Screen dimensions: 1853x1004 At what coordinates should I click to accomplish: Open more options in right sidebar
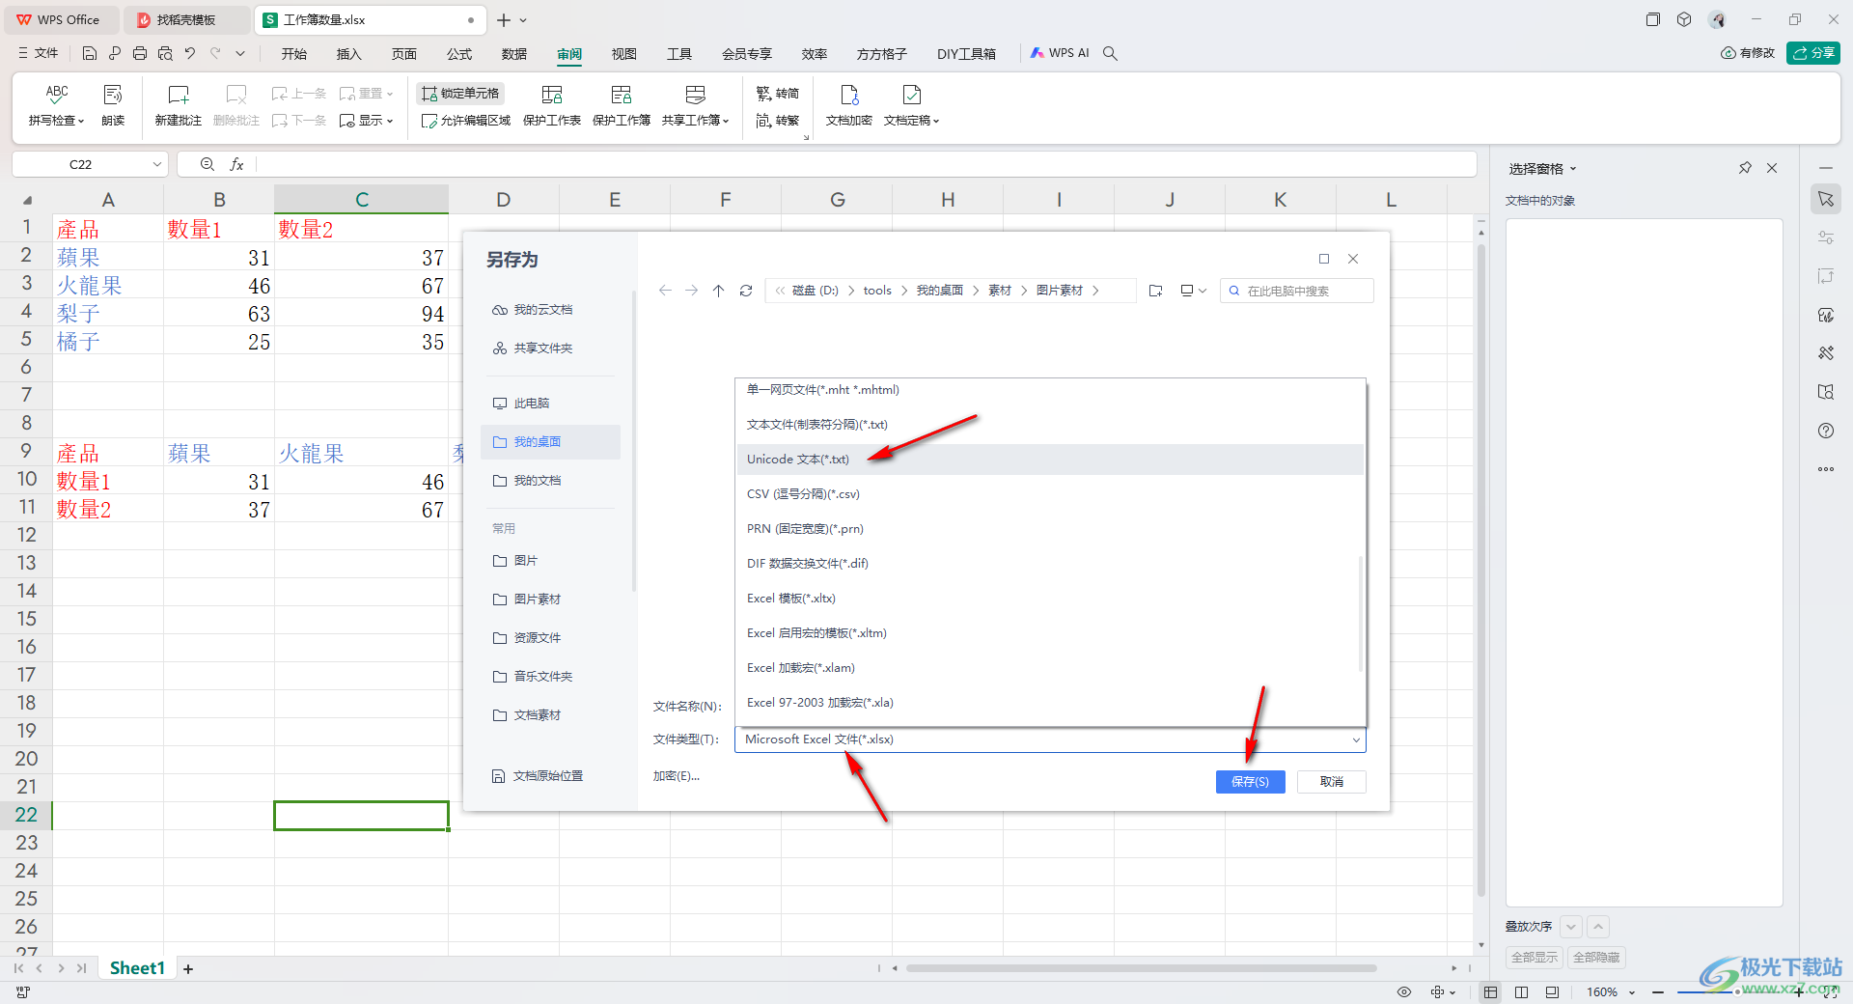click(1826, 469)
